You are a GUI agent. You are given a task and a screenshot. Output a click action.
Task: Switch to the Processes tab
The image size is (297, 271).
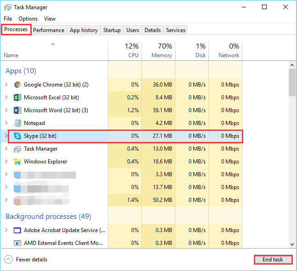(16, 29)
